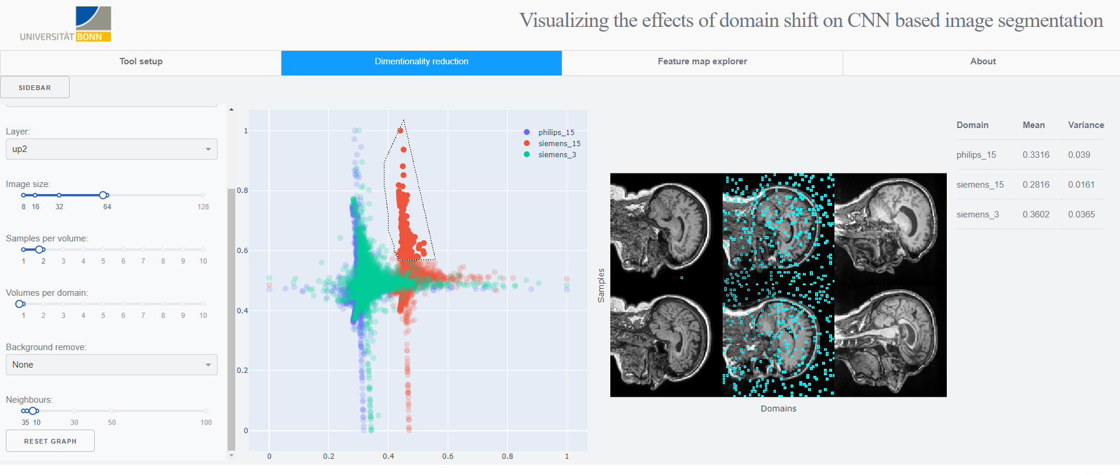Image resolution: width=1120 pixels, height=474 pixels.
Task: Set Neighbours slider to 100
Action: pyautogui.click(x=206, y=411)
